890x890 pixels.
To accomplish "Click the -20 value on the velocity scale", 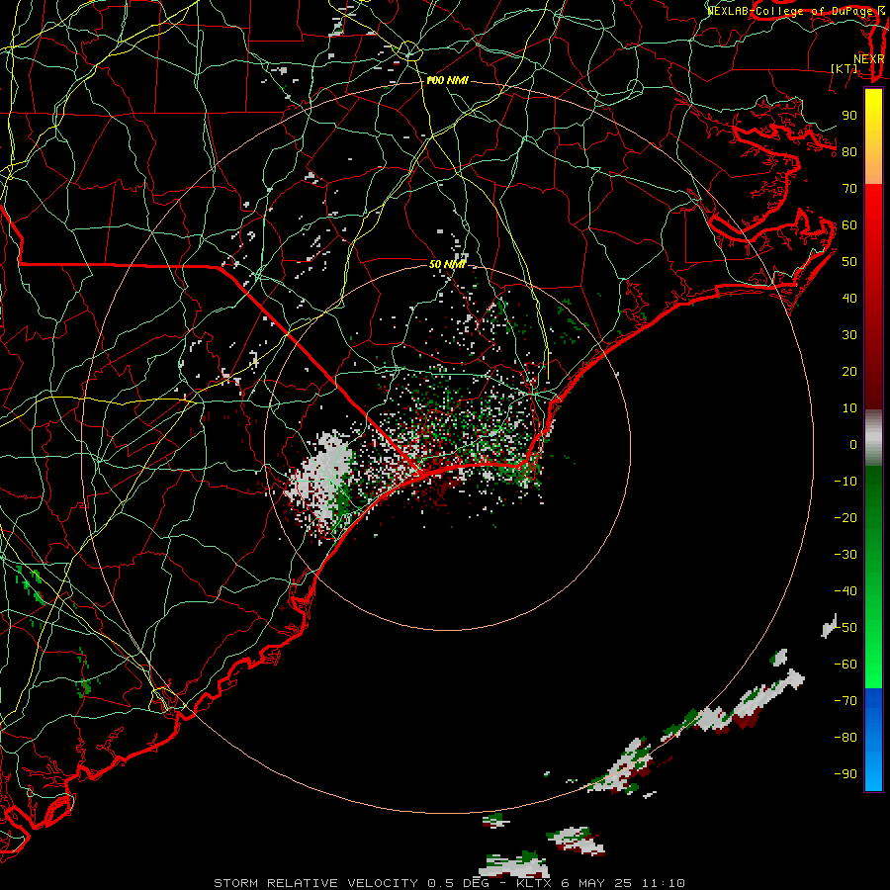I will tap(845, 518).
